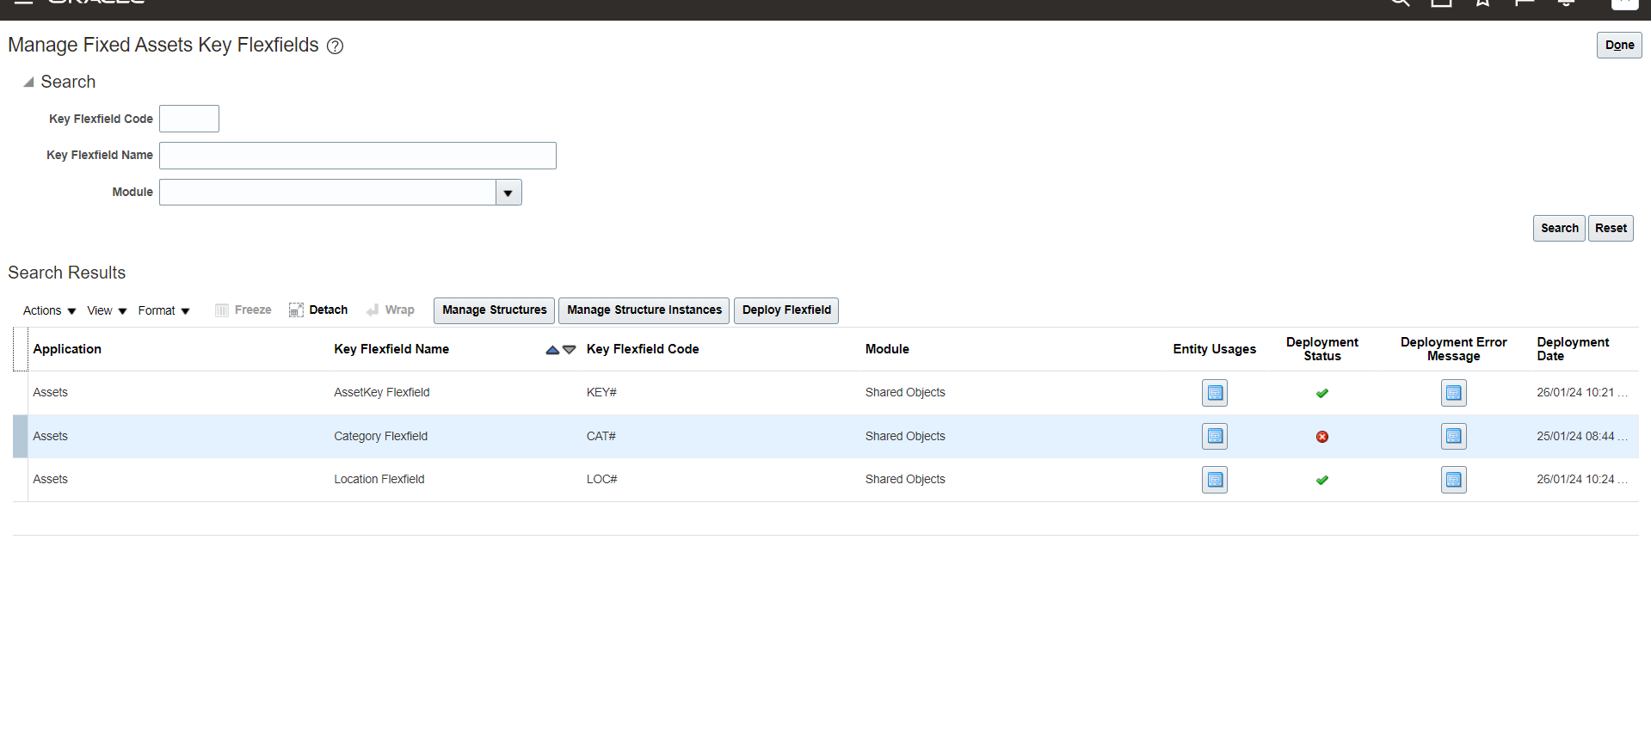Sort Key Flexfield Name descending
Image resolution: width=1651 pixels, height=736 pixels.
[569, 350]
